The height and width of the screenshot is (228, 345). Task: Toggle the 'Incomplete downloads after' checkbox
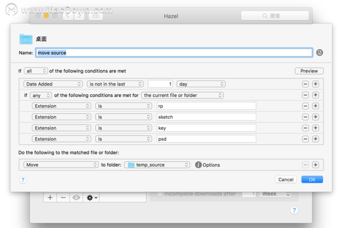point(160,194)
